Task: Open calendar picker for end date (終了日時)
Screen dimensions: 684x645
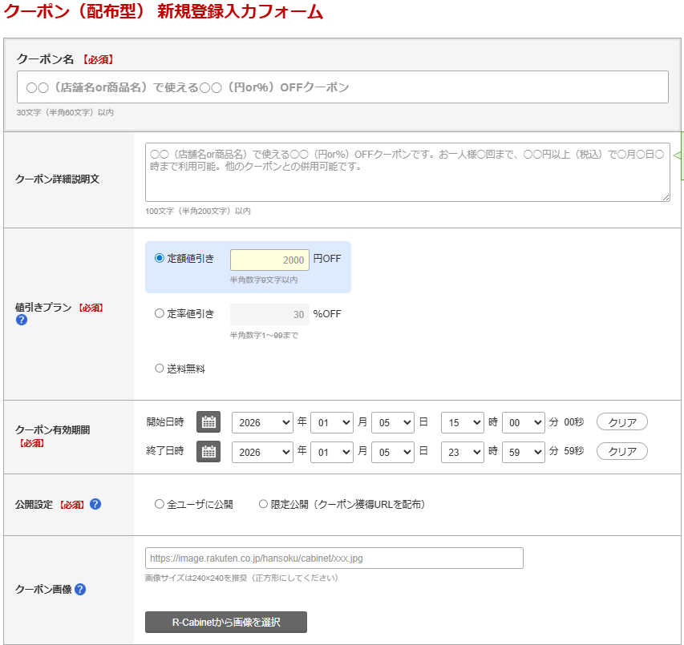Action: (208, 452)
